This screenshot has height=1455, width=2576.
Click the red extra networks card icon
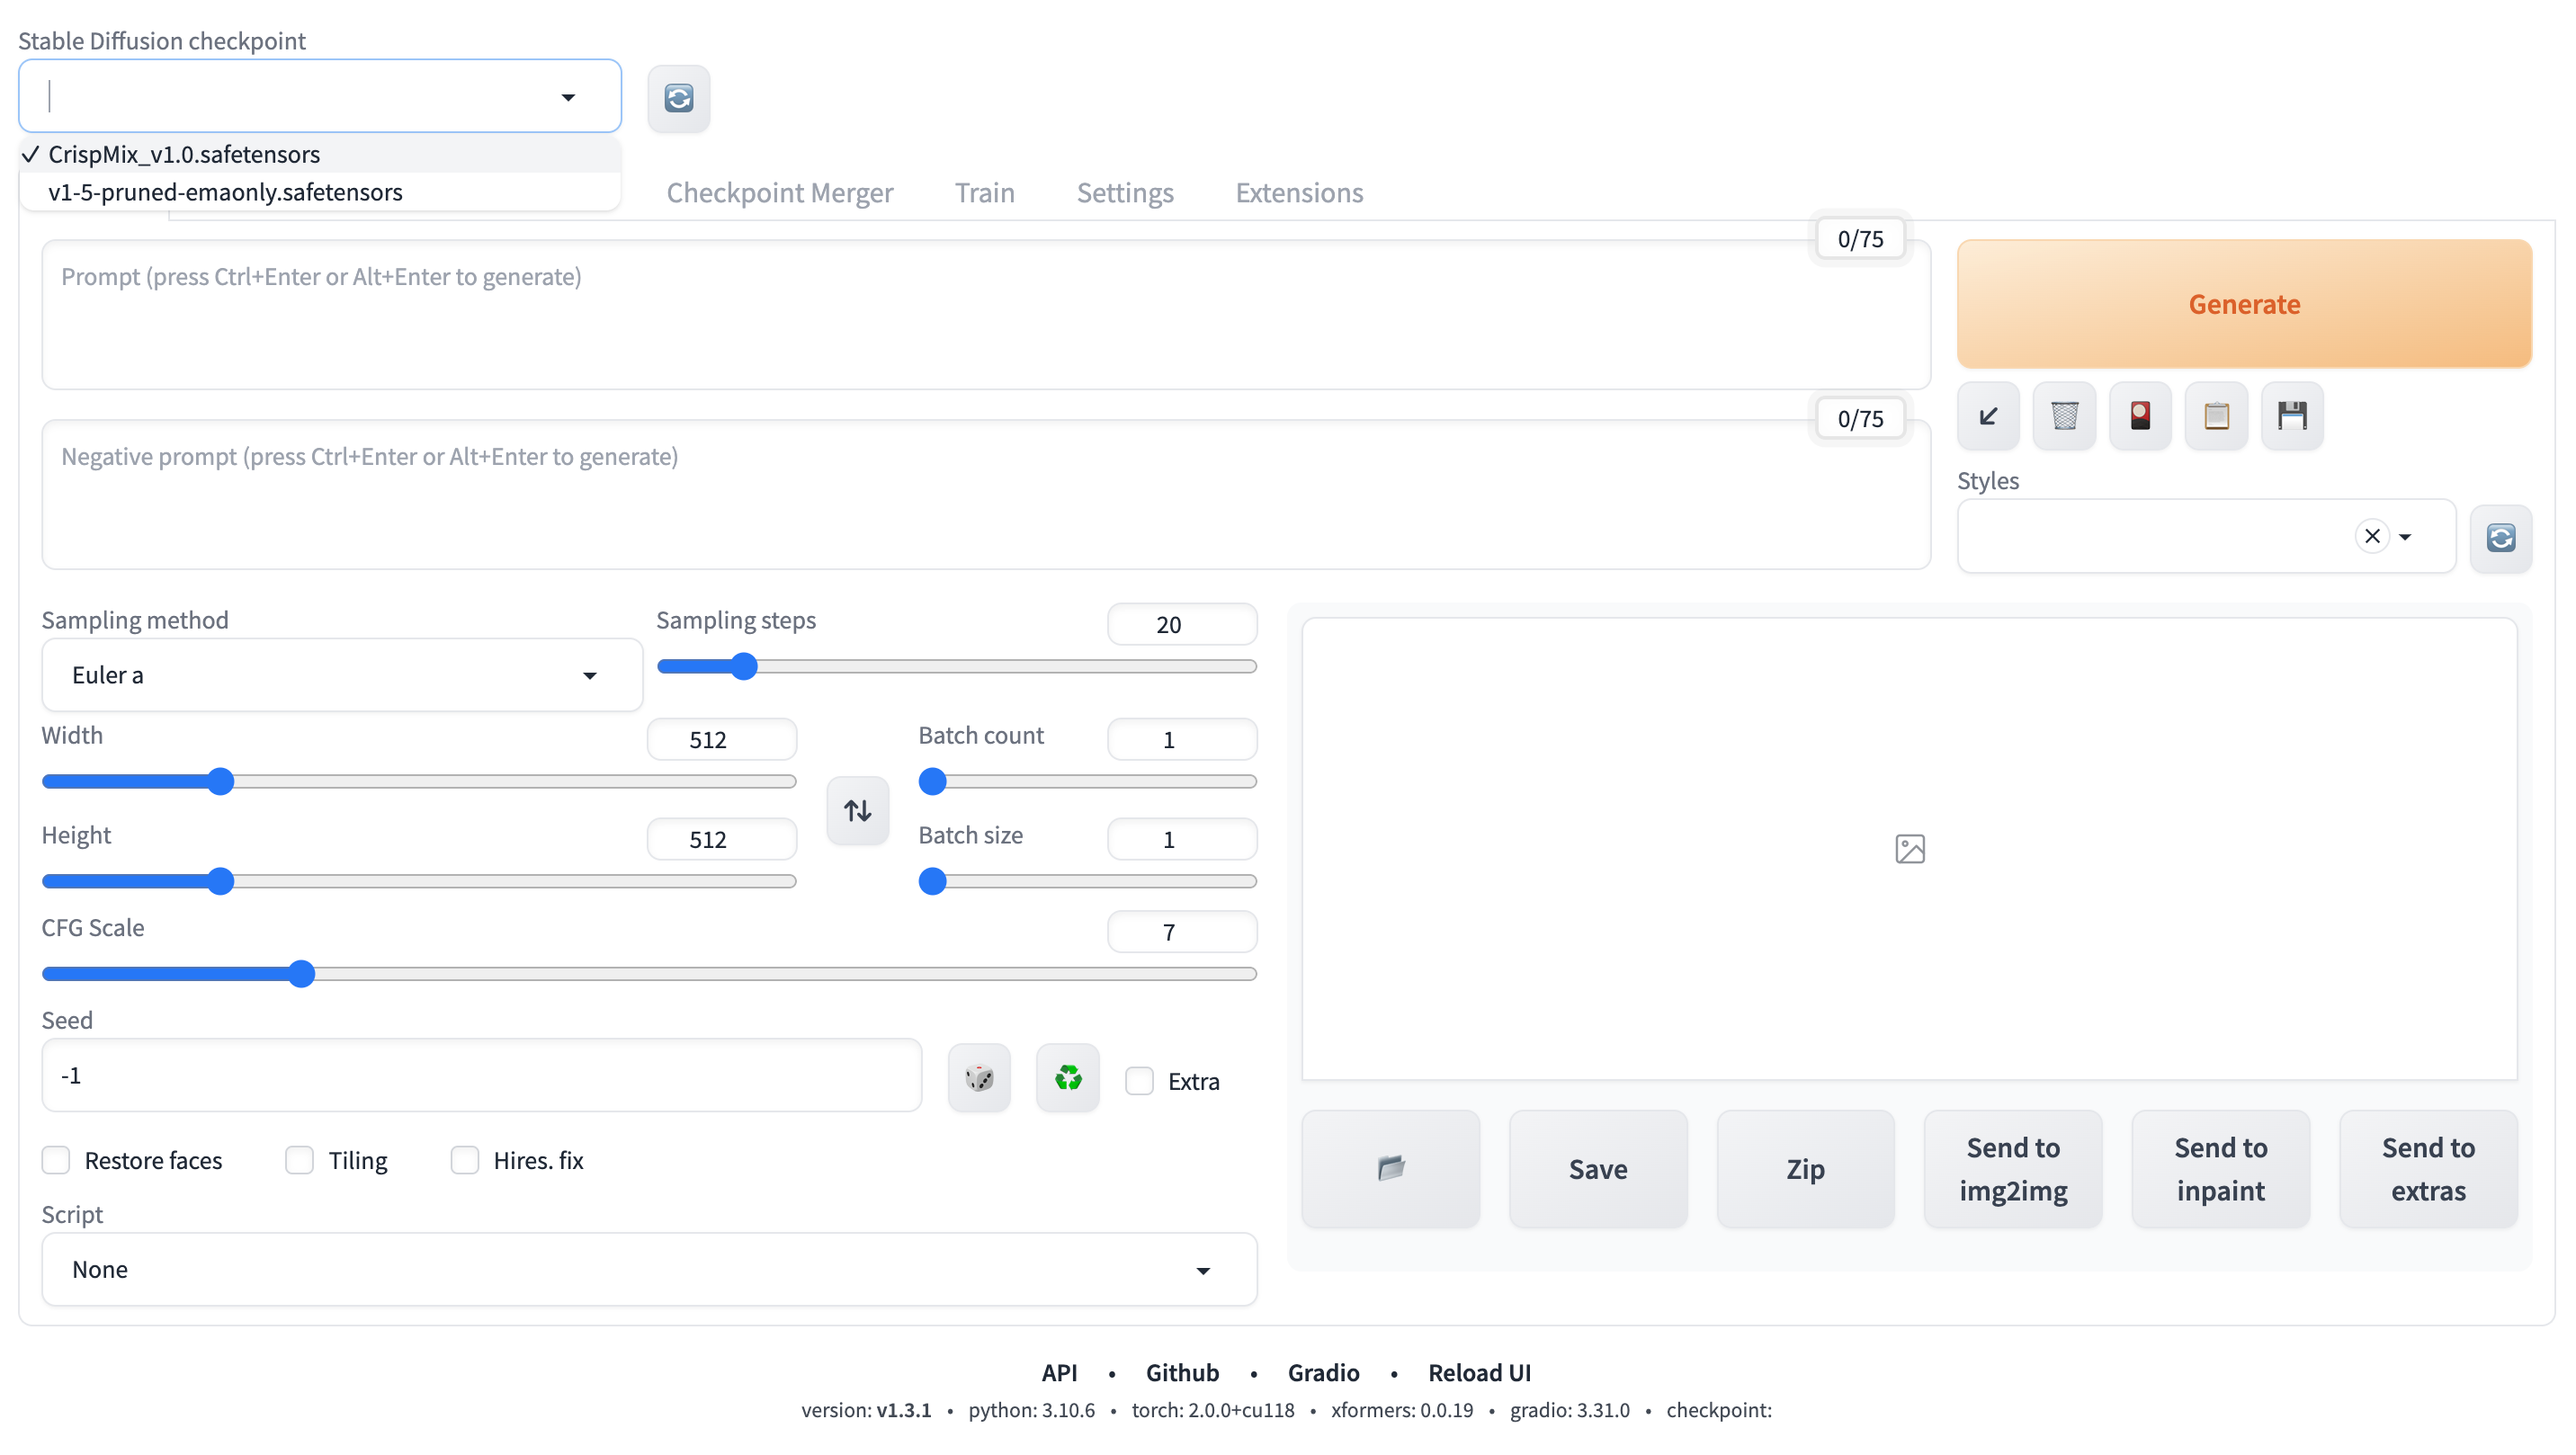(2140, 416)
